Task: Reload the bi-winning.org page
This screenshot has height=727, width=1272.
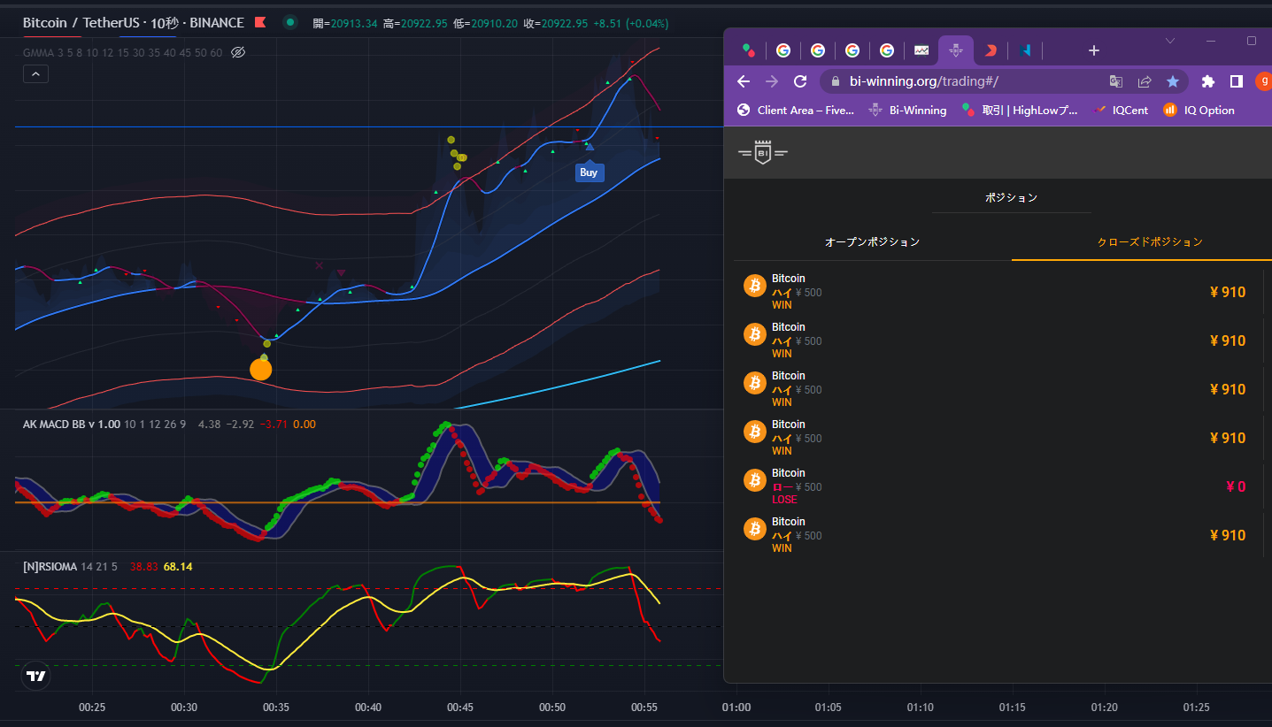Action: (x=800, y=81)
